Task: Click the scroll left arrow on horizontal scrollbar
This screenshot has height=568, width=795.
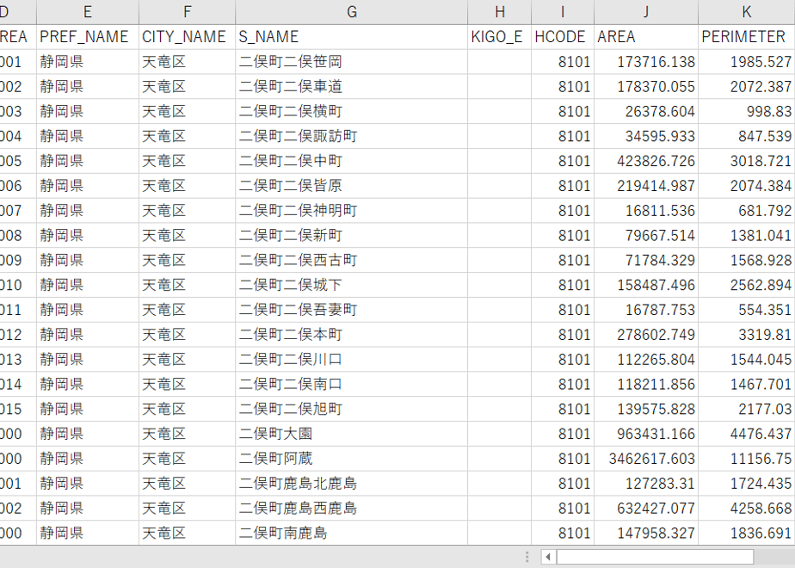Action: click(548, 557)
